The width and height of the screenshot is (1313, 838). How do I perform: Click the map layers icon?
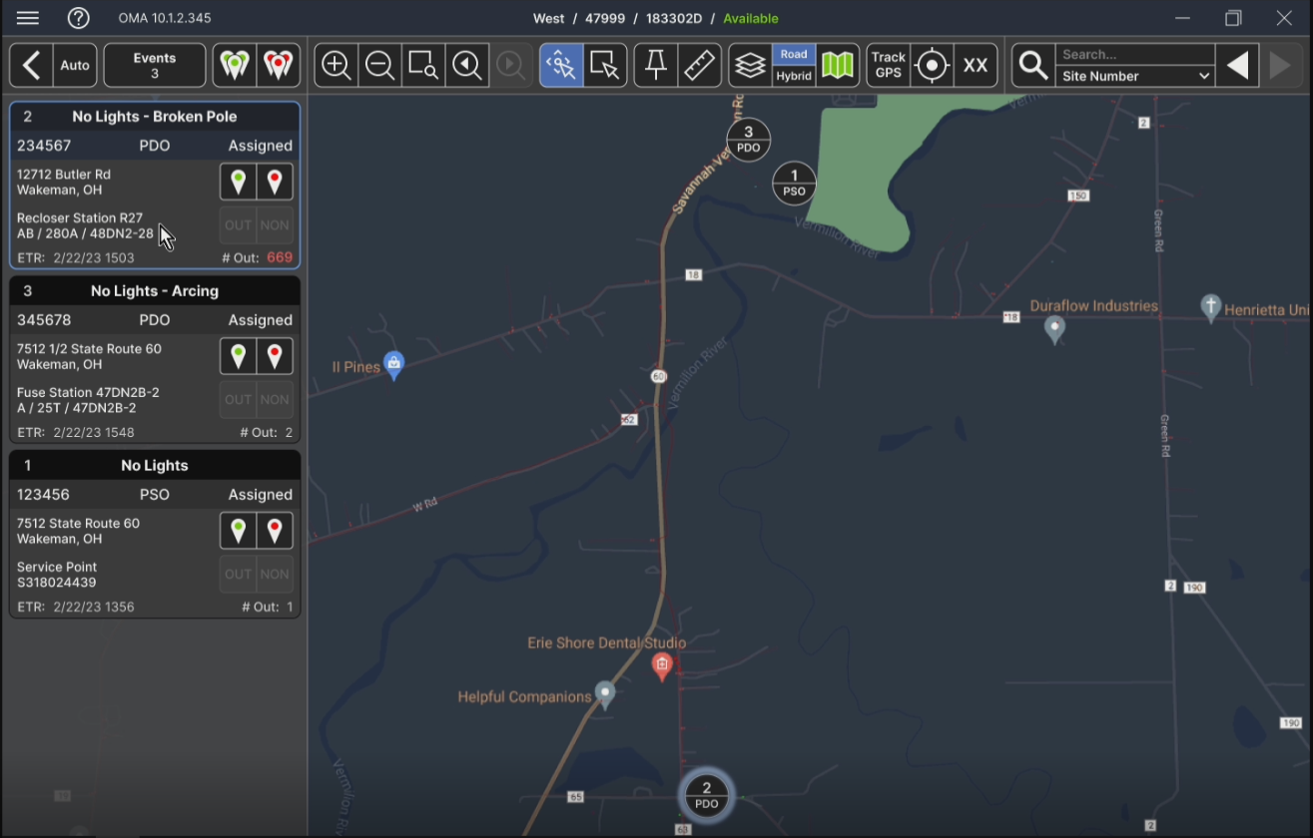[750, 65]
